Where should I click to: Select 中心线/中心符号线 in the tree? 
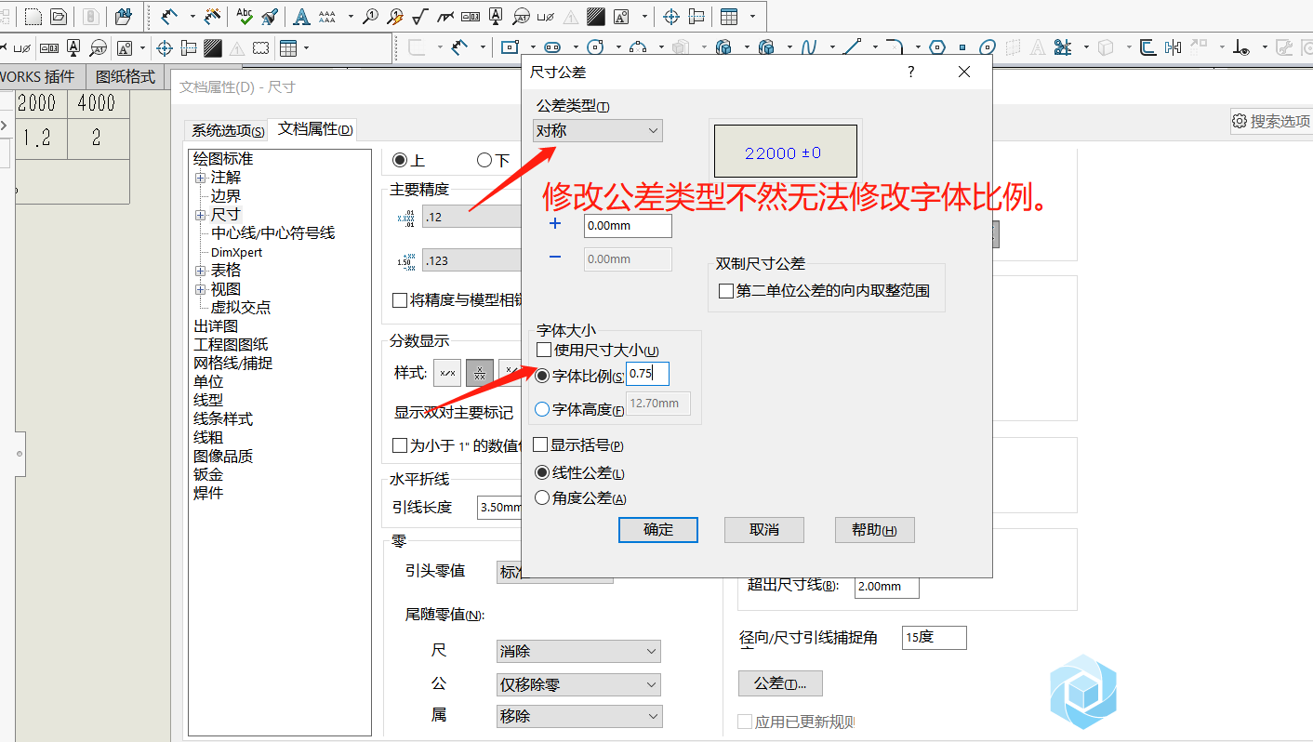point(272,233)
